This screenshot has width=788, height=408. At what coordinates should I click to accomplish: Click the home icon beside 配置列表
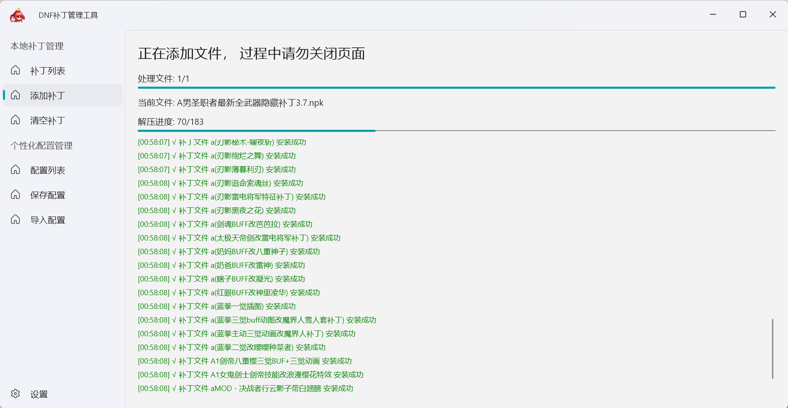tap(15, 170)
